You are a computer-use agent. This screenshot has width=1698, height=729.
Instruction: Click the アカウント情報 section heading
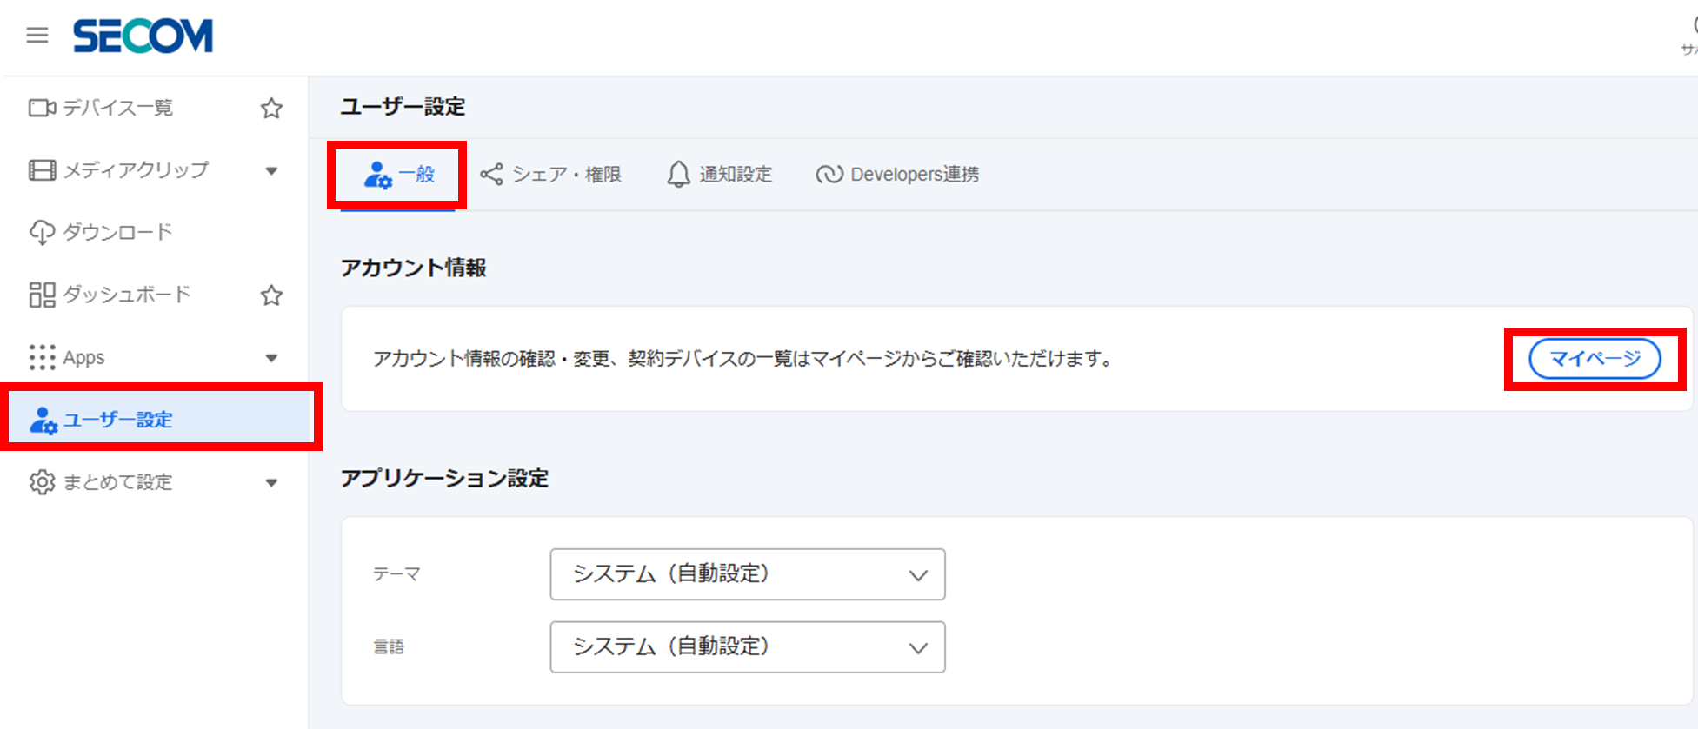pos(413,268)
